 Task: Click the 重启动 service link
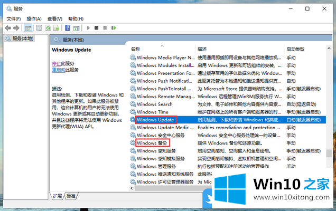click(59, 70)
